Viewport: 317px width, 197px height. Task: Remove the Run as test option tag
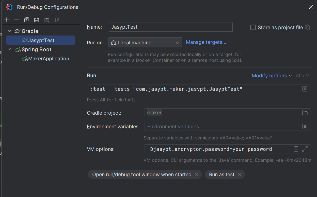click(x=240, y=175)
